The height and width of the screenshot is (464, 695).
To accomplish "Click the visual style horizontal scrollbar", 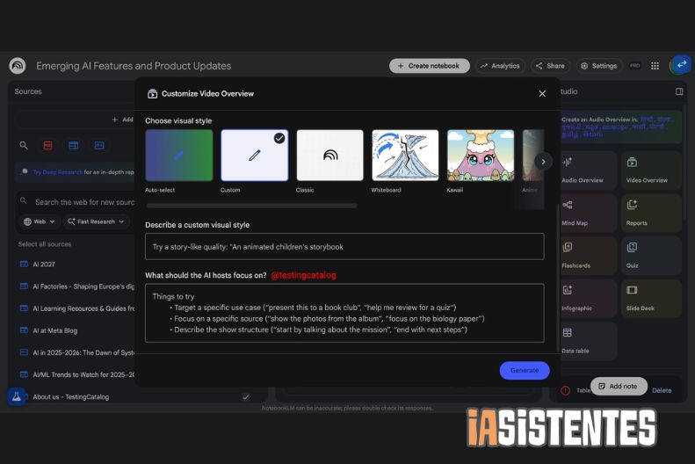I will [x=251, y=206].
